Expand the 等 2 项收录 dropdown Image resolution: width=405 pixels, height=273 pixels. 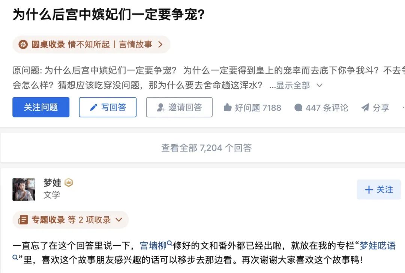click(x=119, y=220)
